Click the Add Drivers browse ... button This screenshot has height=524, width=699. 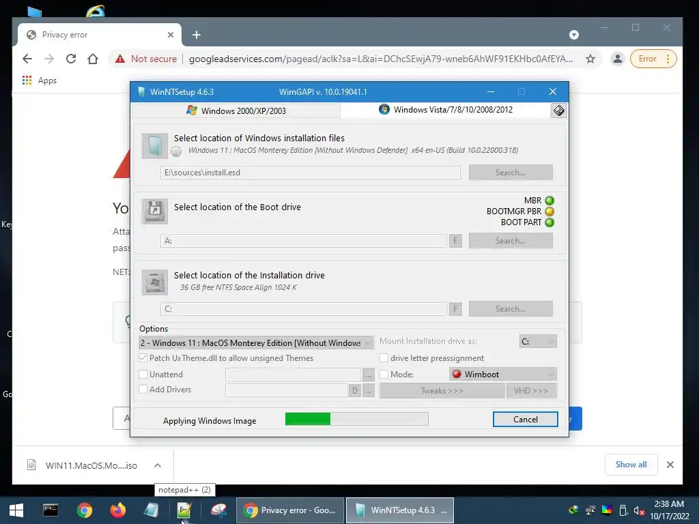[x=368, y=391]
